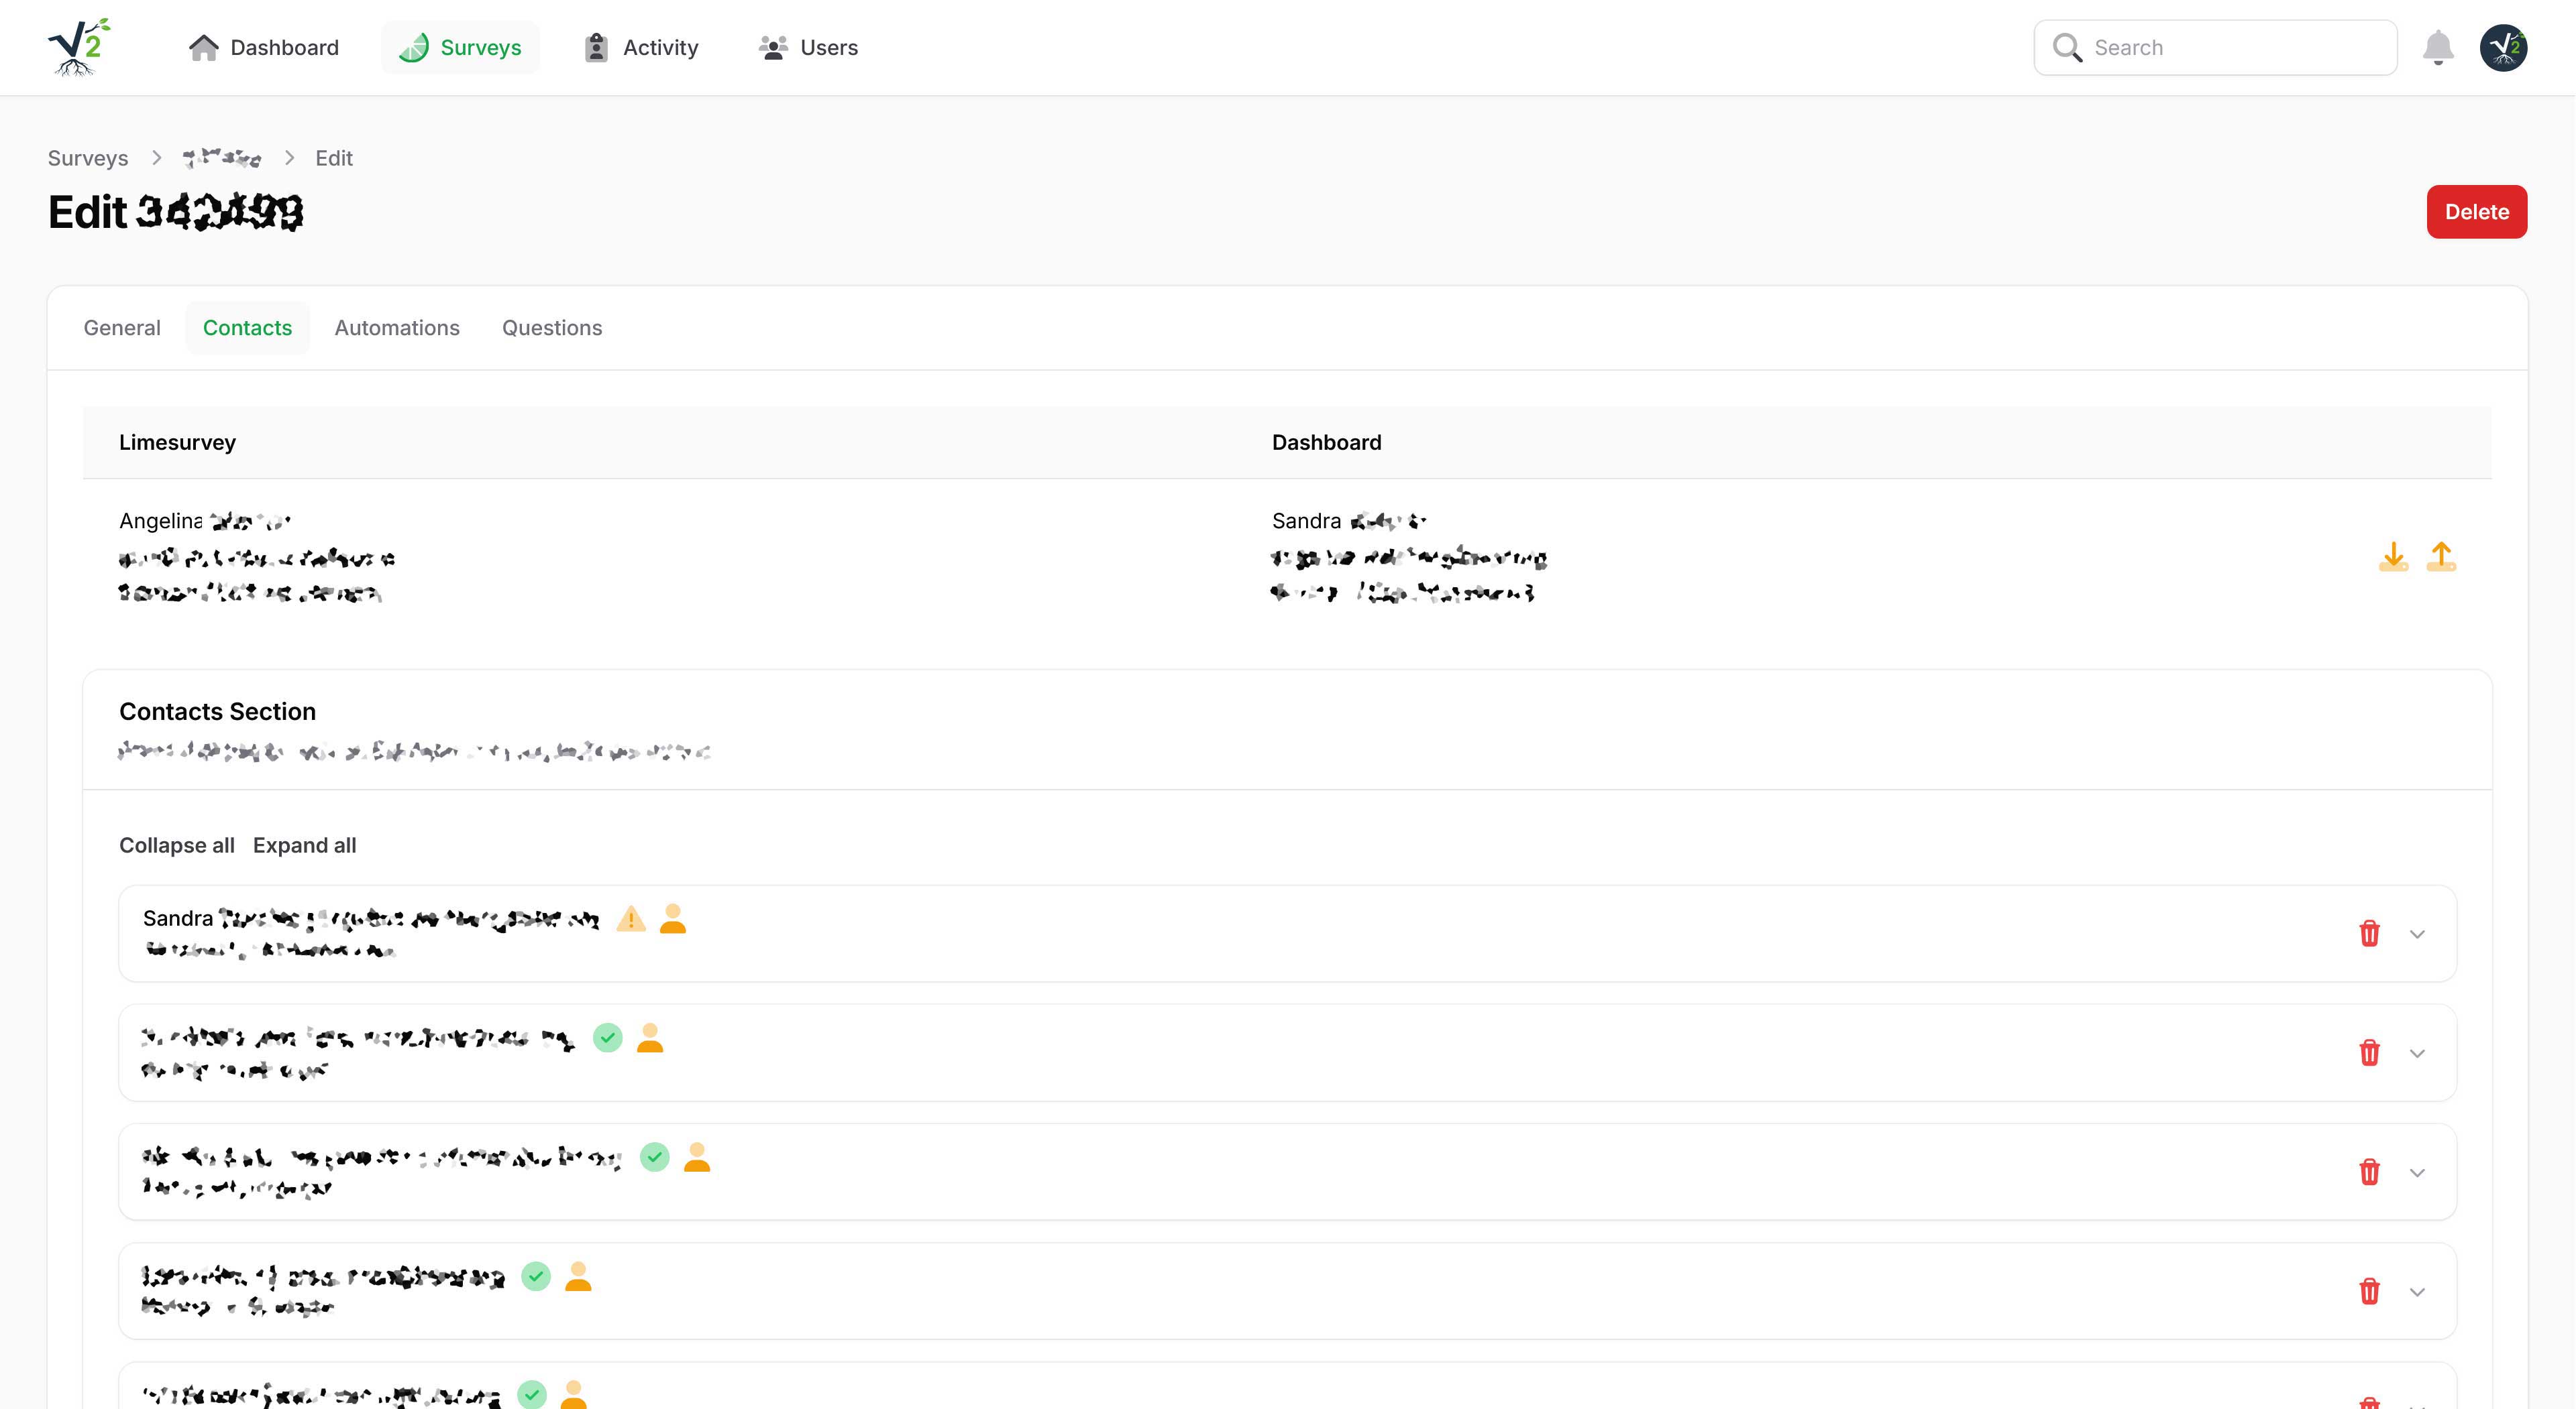Open the Surveys nav item
2576x1409 pixels.
pyautogui.click(x=460, y=47)
